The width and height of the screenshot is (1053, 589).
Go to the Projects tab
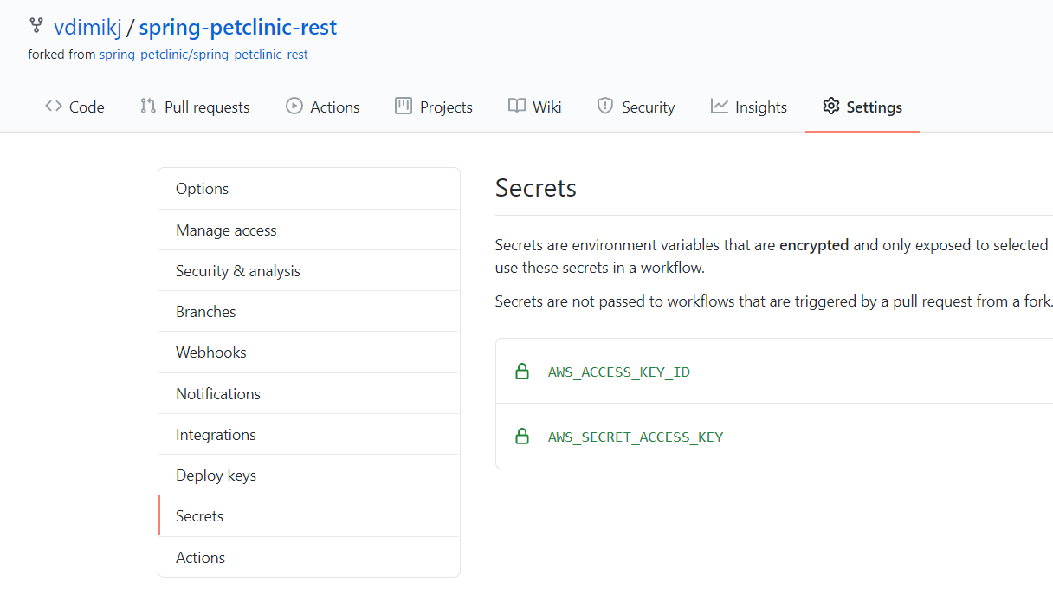tap(434, 107)
